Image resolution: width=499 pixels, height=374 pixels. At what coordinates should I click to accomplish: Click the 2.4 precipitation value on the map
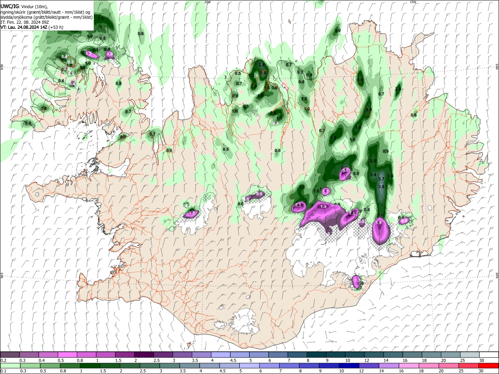[373, 175]
